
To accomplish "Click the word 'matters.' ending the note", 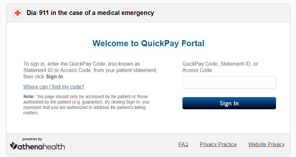I will (31, 113).
